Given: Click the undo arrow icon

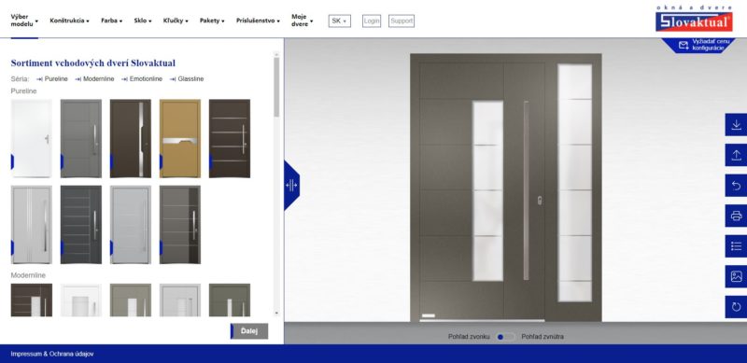Looking at the screenshot, I should click(736, 186).
